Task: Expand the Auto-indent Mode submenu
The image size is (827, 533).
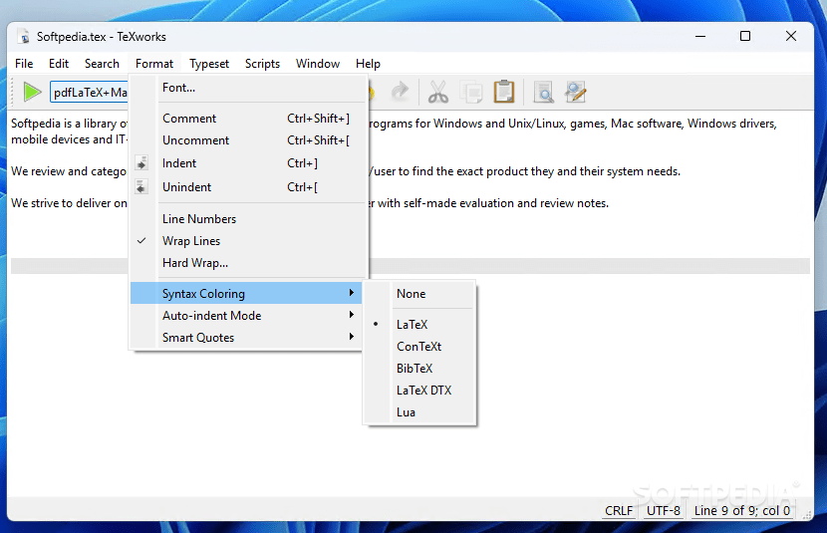Action: [246, 315]
